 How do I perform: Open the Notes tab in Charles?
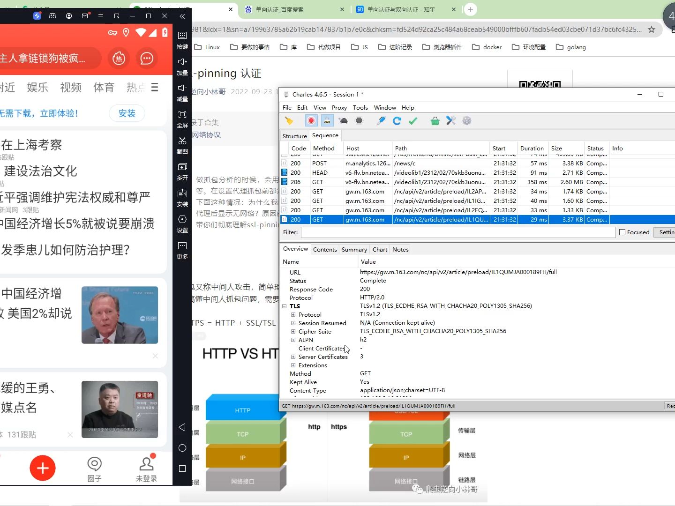400,250
